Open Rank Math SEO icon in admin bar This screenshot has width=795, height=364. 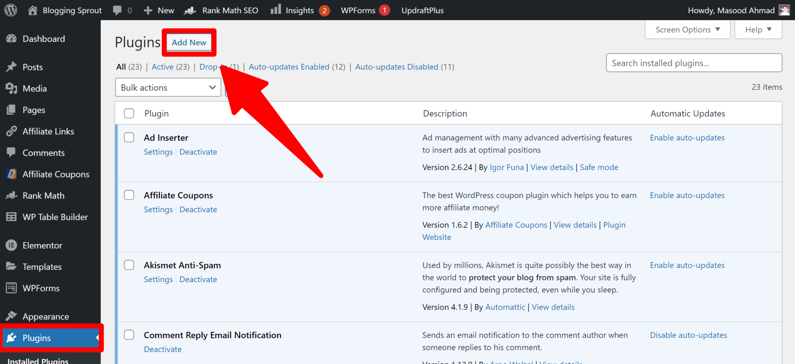(x=190, y=10)
